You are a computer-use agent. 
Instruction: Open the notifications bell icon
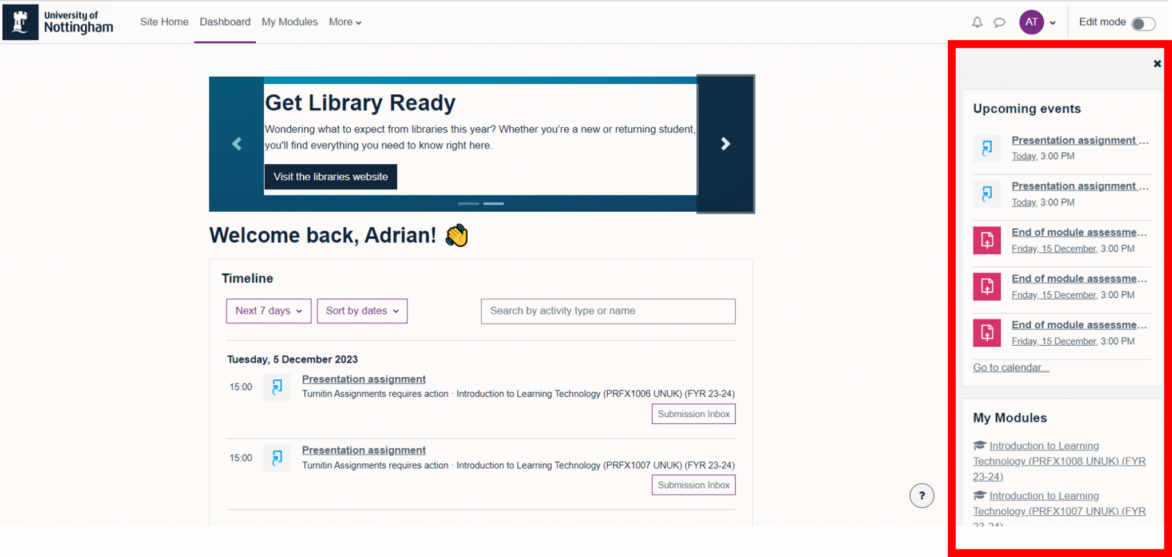pos(977,22)
